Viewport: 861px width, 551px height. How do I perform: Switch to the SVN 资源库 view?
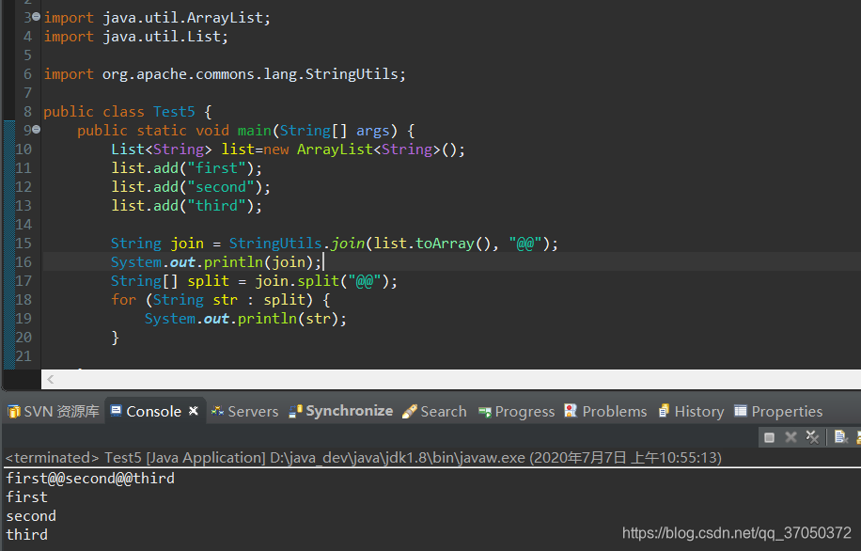(53, 411)
